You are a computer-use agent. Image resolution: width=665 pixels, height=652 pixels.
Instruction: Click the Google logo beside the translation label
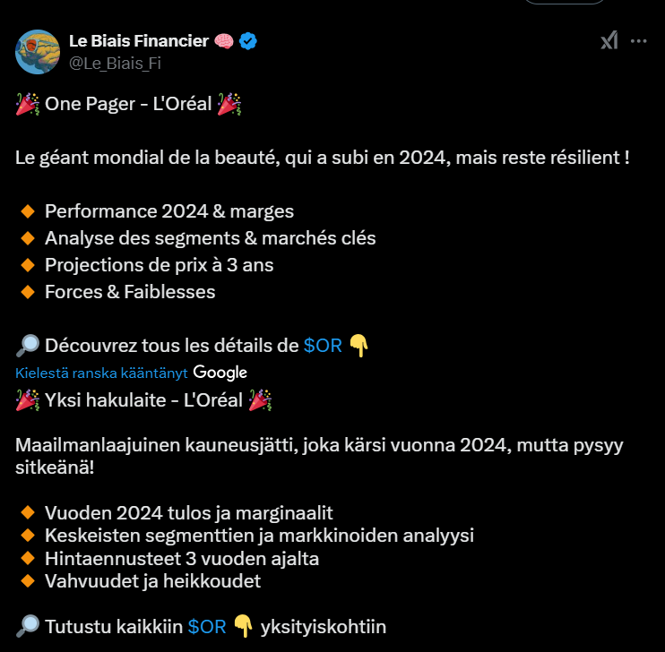(x=220, y=373)
